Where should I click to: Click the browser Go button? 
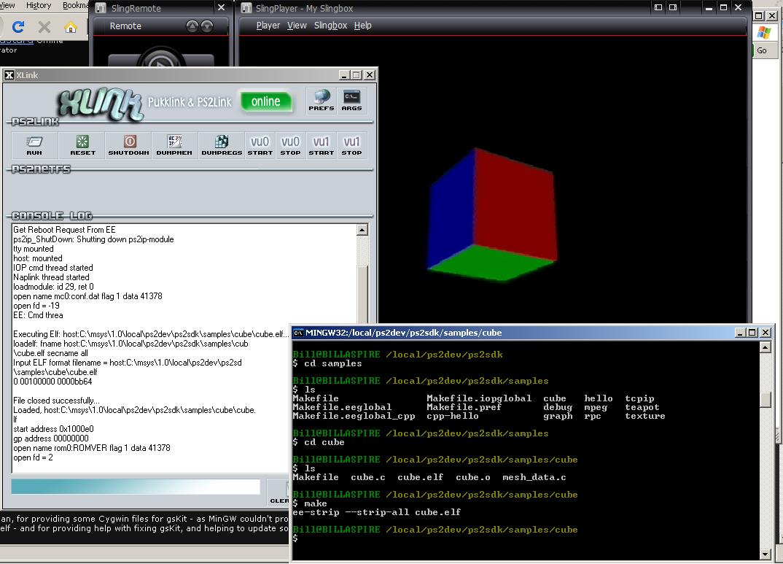762,50
